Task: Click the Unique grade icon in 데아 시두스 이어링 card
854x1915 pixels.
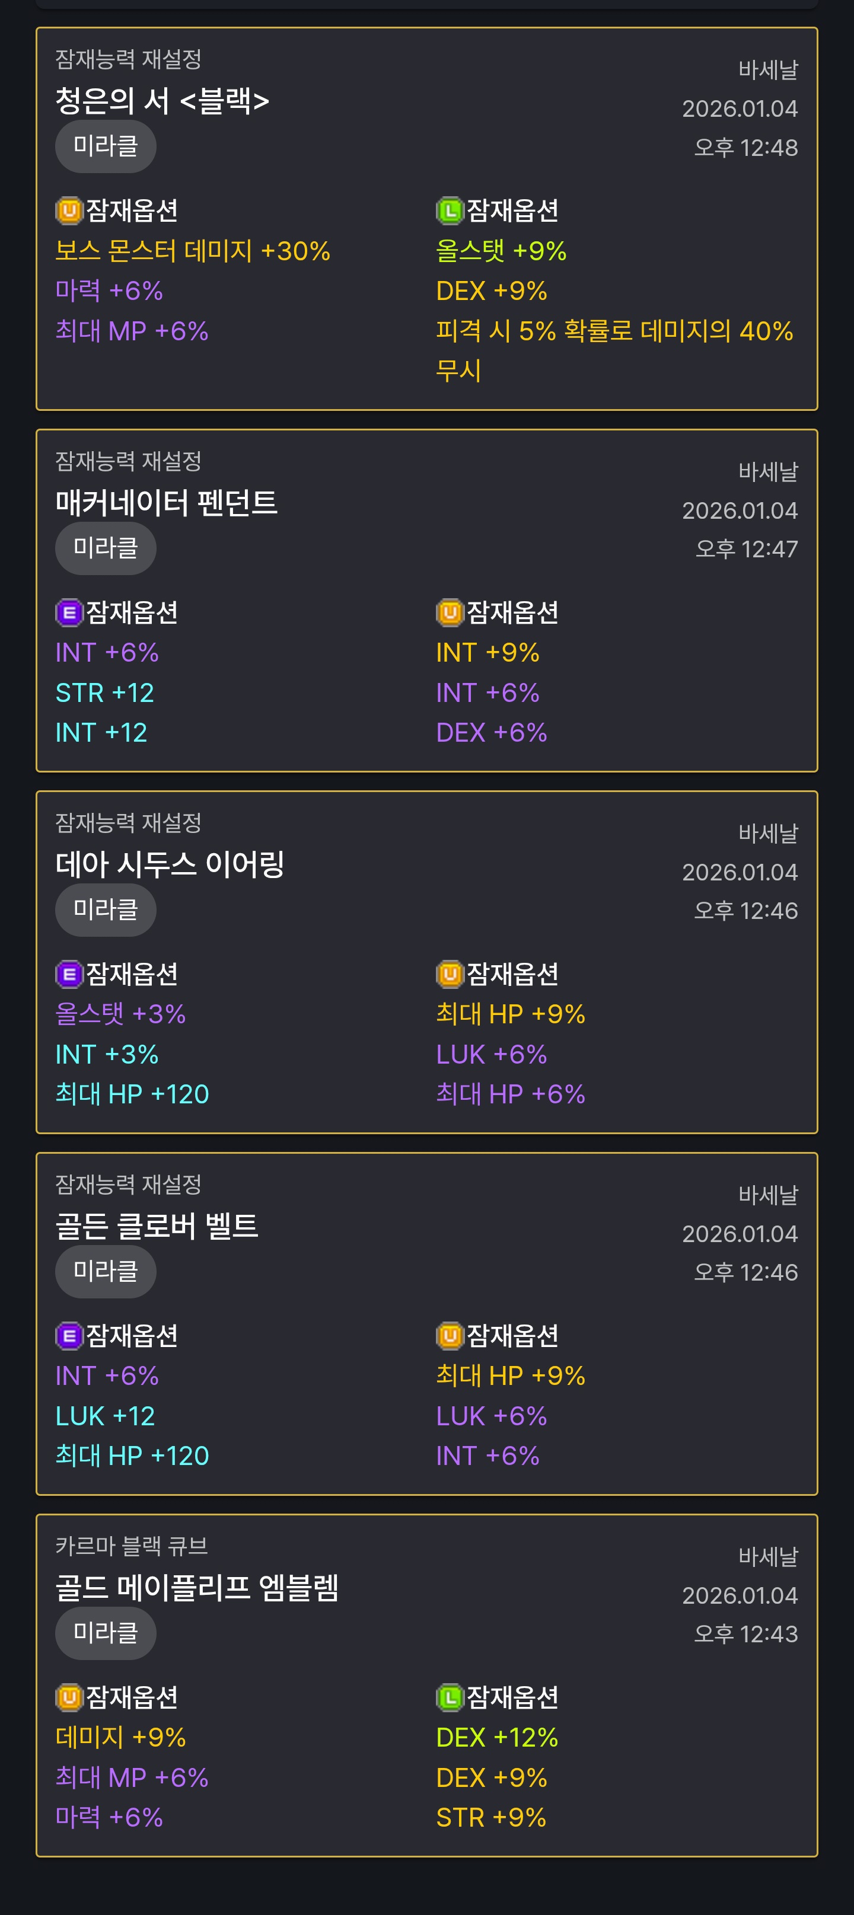Action: coord(450,974)
